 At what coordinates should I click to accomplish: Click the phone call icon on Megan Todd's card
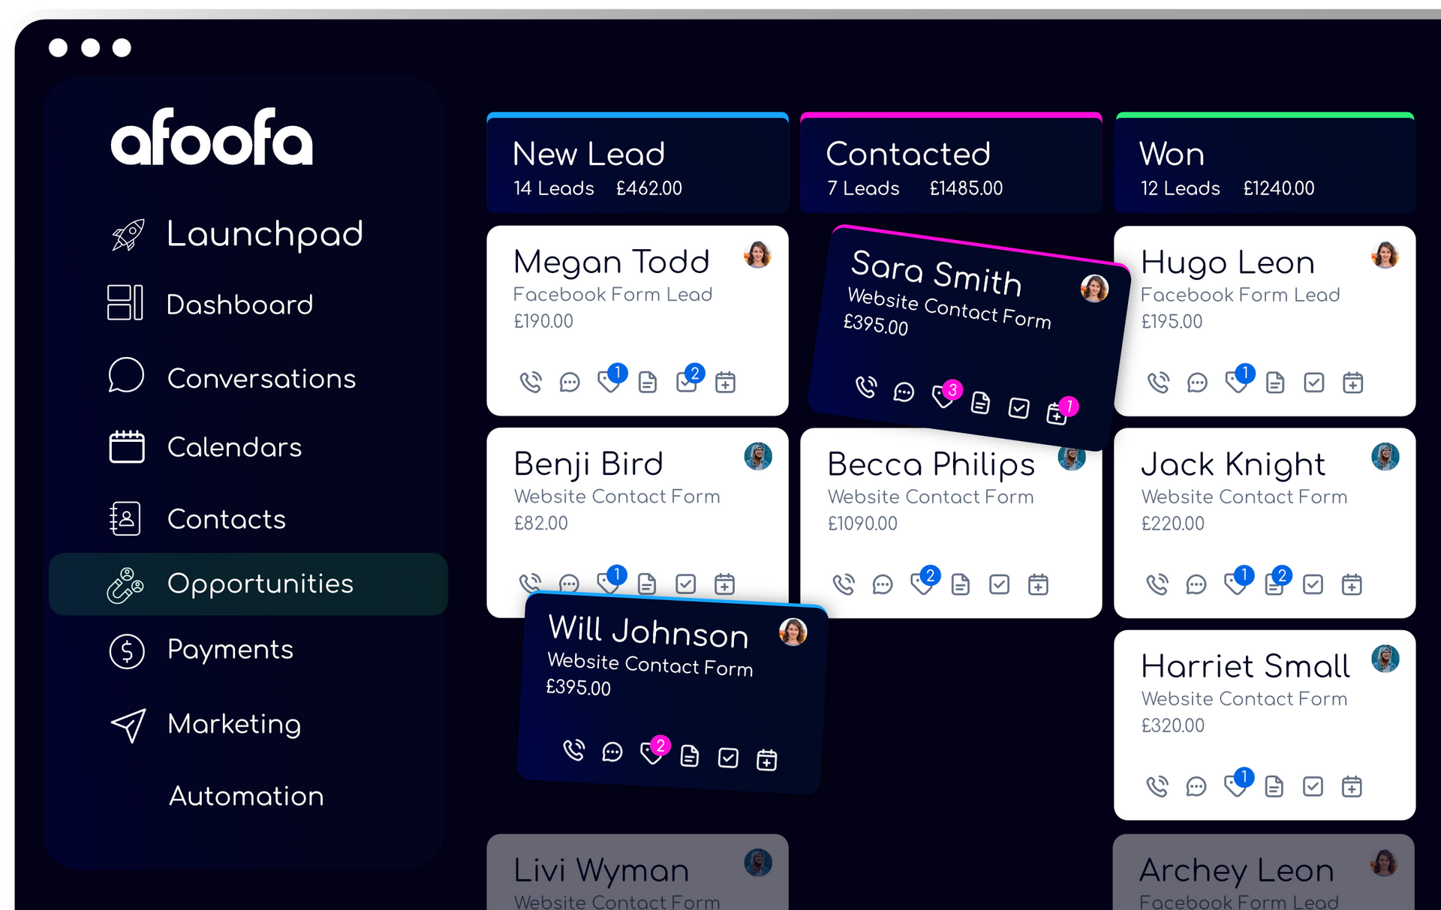point(531,383)
